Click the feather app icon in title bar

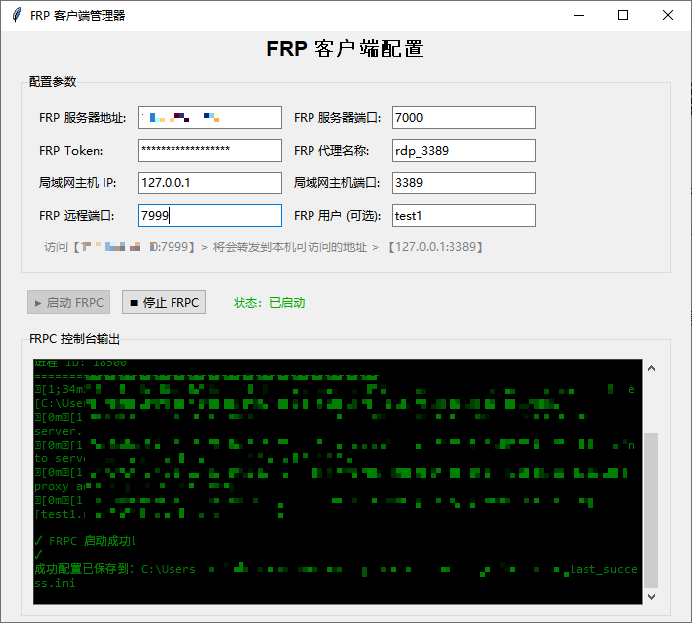[16, 15]
